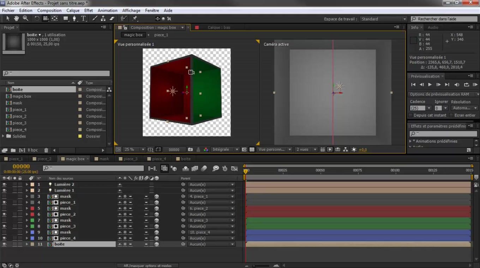Open the Espace de travail Standard dropdown
This screenshot has height=268, width=480.
[383, 19]
